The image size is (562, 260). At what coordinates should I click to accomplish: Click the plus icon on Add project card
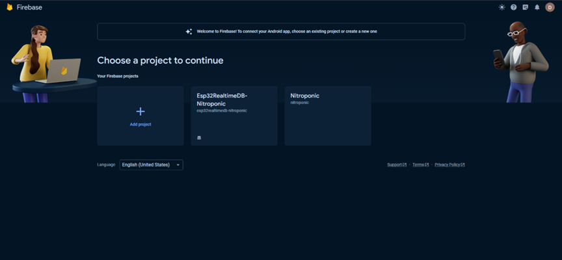pyautogui.click(x=140, y=111)
